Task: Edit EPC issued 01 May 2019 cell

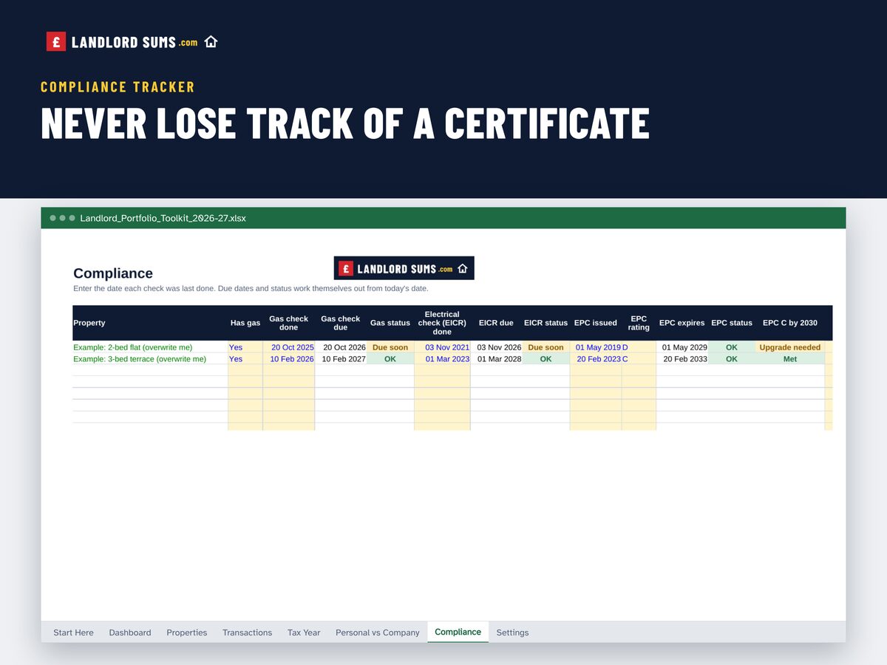Action: [596, 347]
